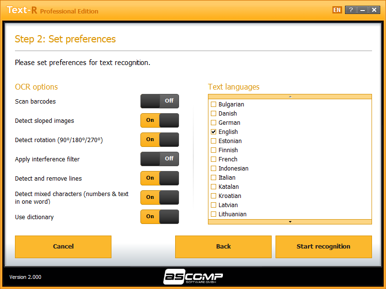Image resolution: width=386 pixels, height=289 pixels.
Task: Check Lithuanian language box
Action: pyautogui.click(x=213, y=214)
